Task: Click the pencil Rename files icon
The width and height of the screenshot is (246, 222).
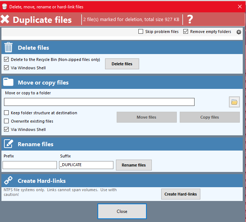Action: coord(8,144)
